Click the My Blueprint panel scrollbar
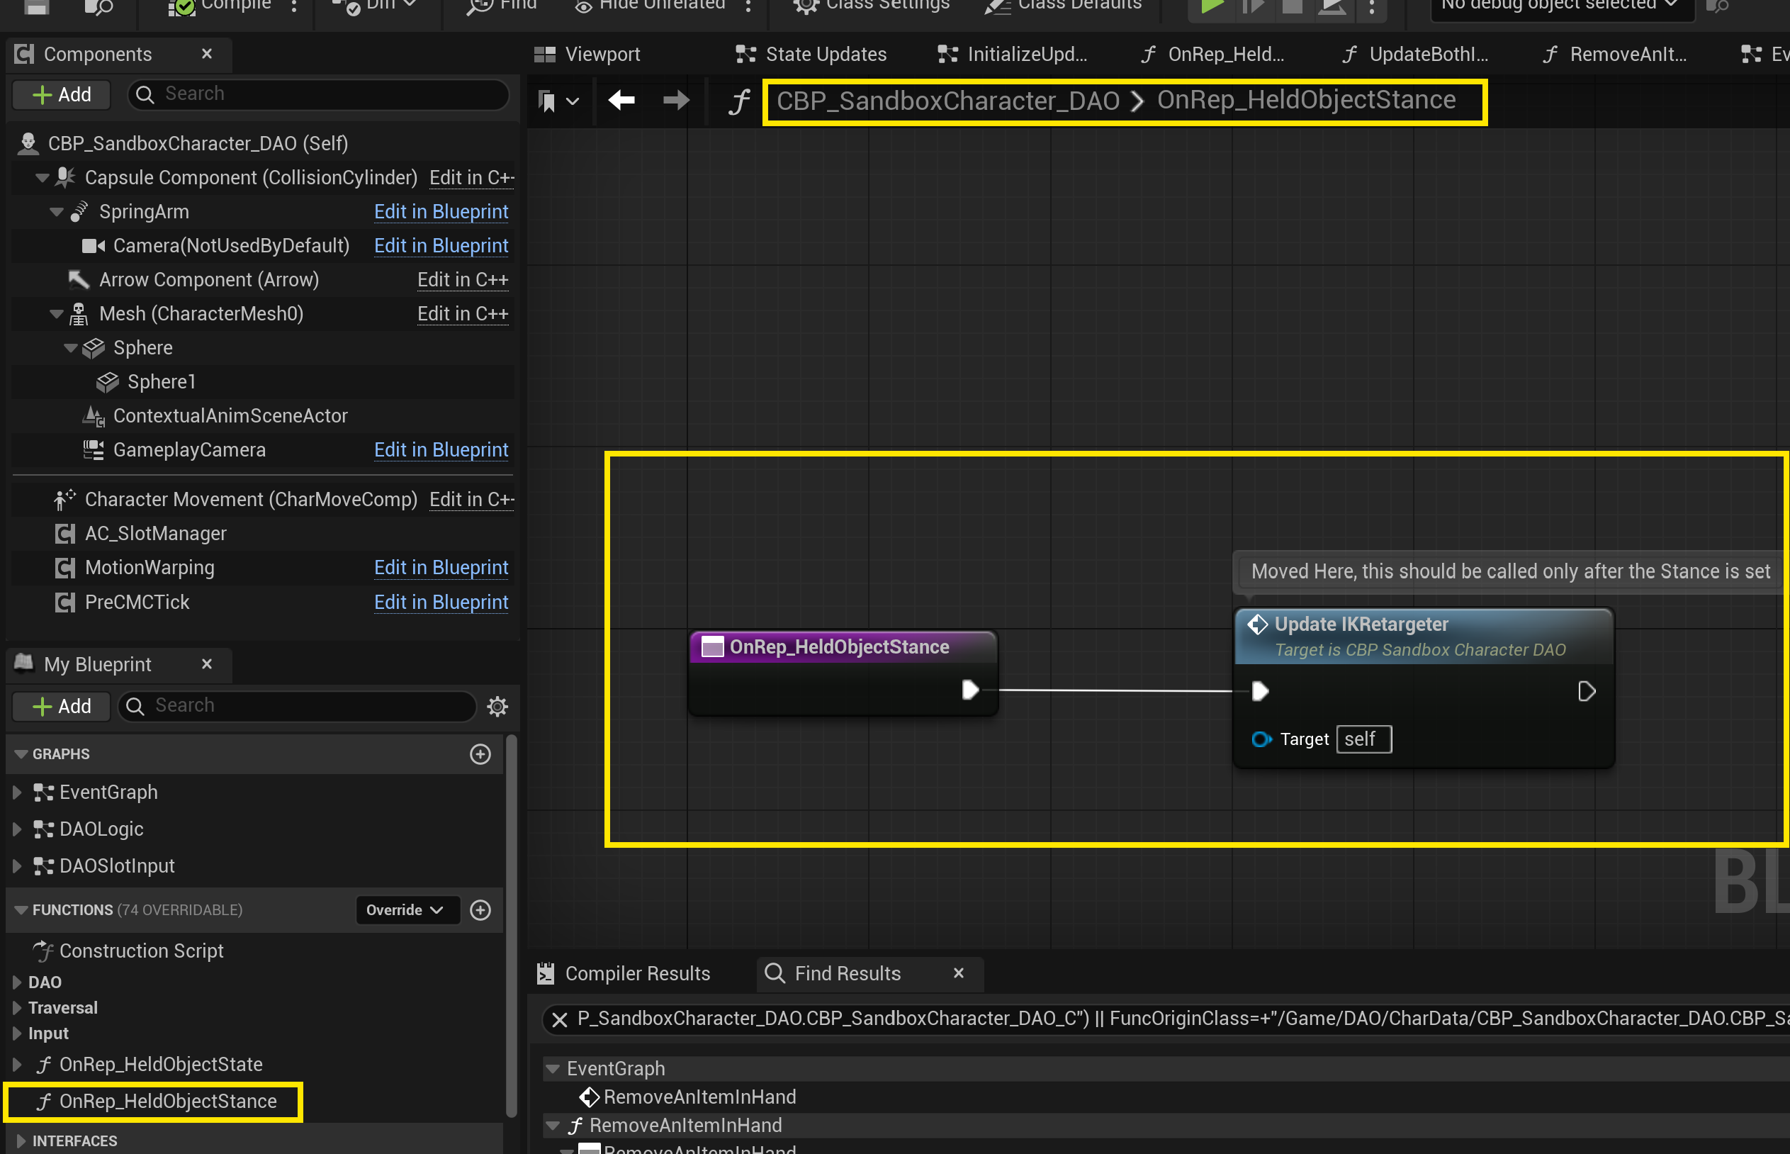Viewport: 1790px width, 1154px height. click(512, 921)
